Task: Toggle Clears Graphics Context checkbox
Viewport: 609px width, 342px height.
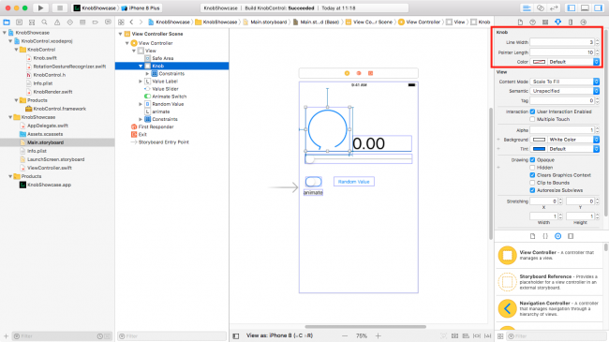Action: coord(532,175)
